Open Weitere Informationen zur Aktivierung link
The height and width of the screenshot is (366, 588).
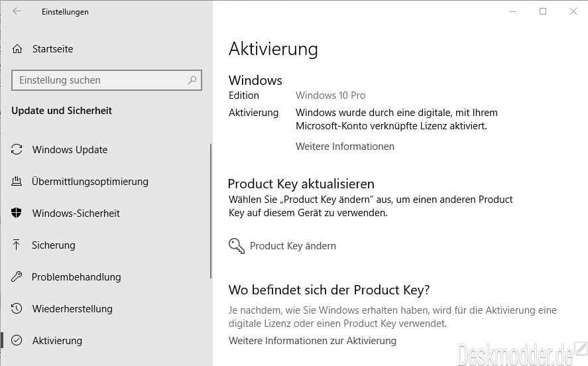click(312, 341)
